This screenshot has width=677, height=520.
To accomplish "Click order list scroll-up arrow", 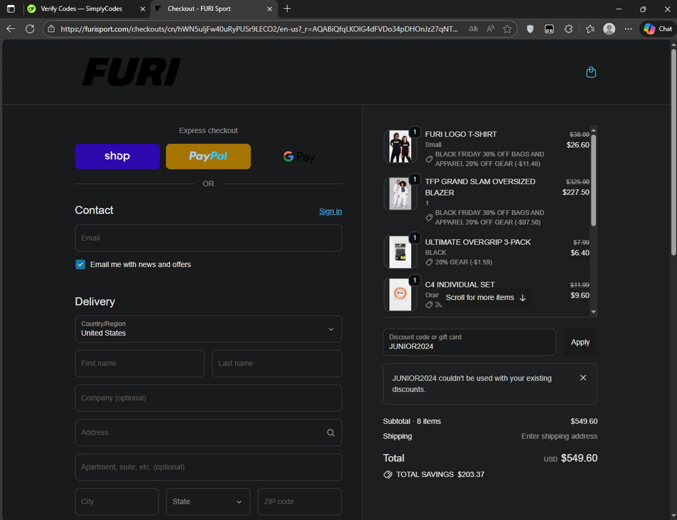I will click(594, 130).
